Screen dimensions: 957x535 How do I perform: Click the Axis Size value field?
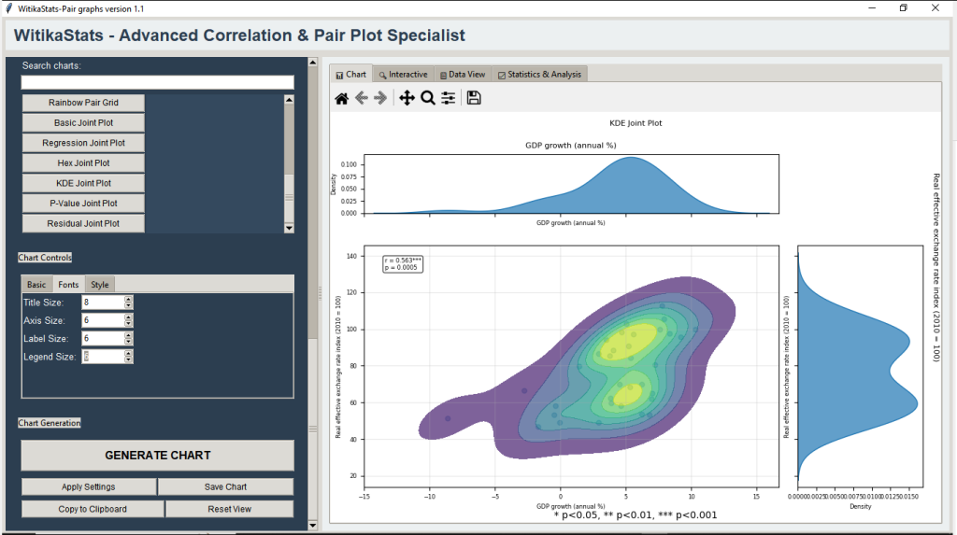click(x=103, y=320)
